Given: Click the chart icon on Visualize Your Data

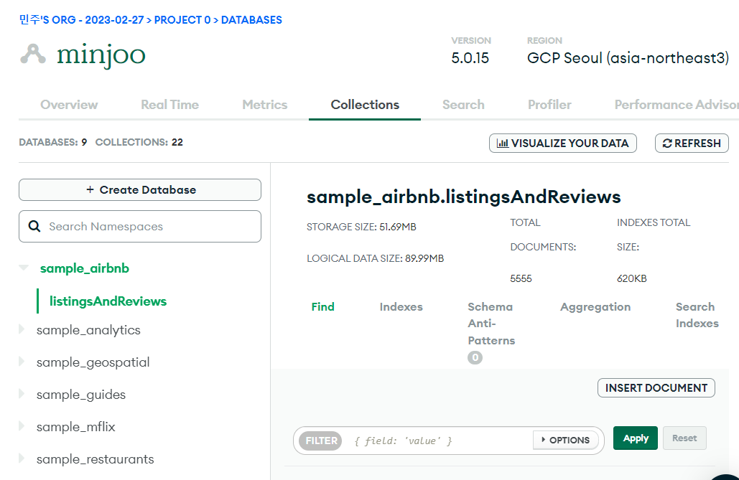Looking at the screenshot, I should [503, 143].
